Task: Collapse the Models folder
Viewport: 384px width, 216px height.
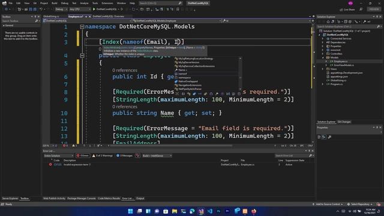Action: (x=323, y=58)
